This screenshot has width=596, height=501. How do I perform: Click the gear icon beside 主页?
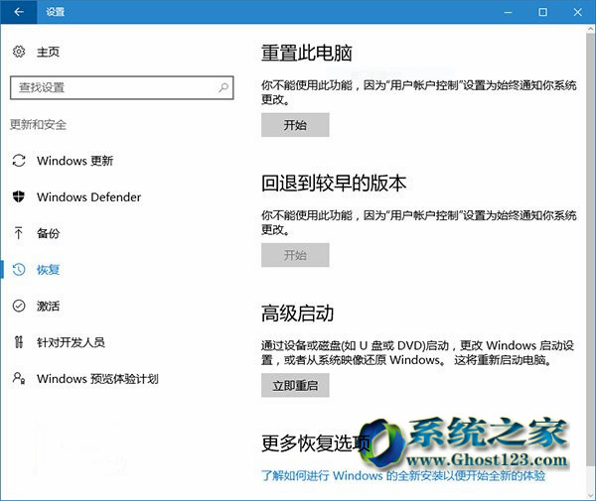[19, 52]
